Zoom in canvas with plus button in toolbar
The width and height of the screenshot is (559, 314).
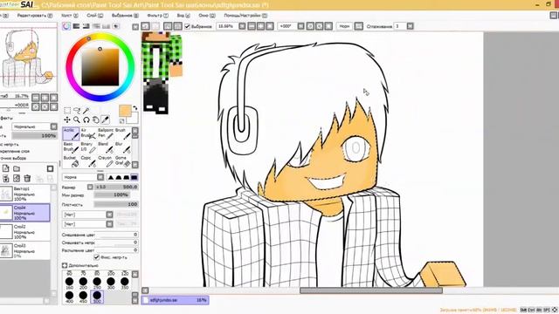click(x=260, y=26)
